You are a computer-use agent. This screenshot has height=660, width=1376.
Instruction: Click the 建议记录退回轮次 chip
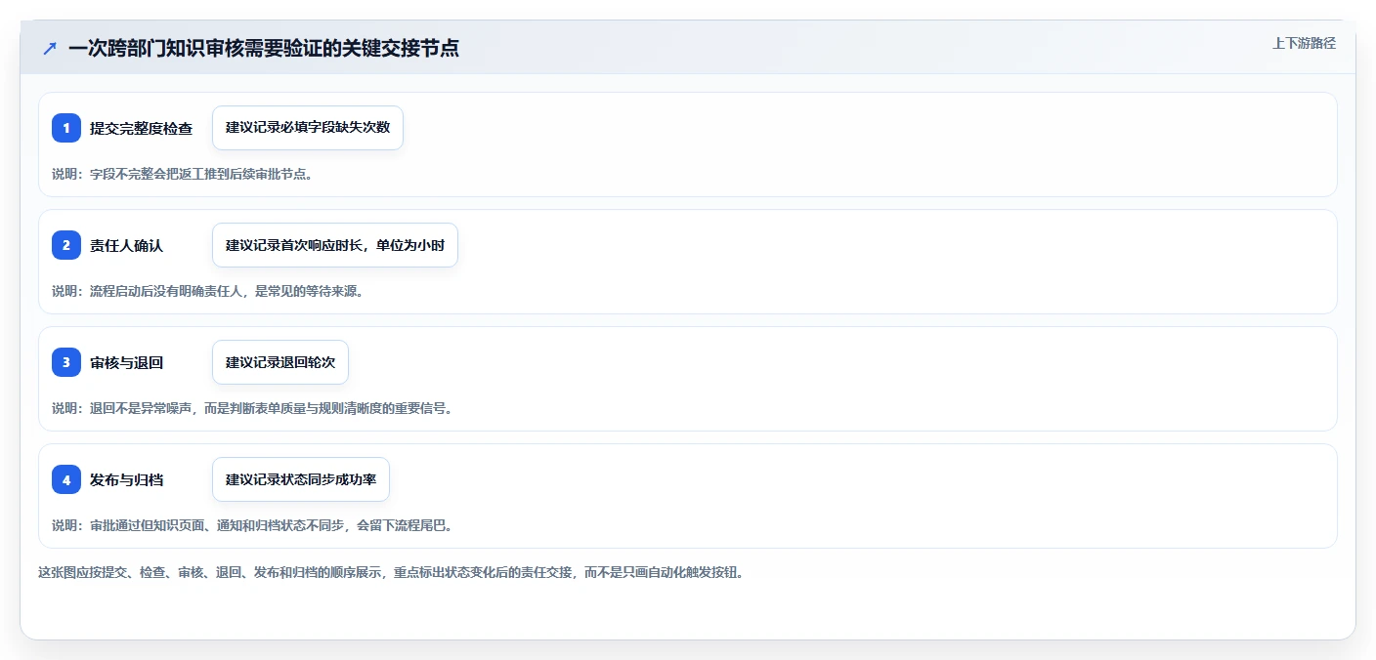click(x=280, y=362)
